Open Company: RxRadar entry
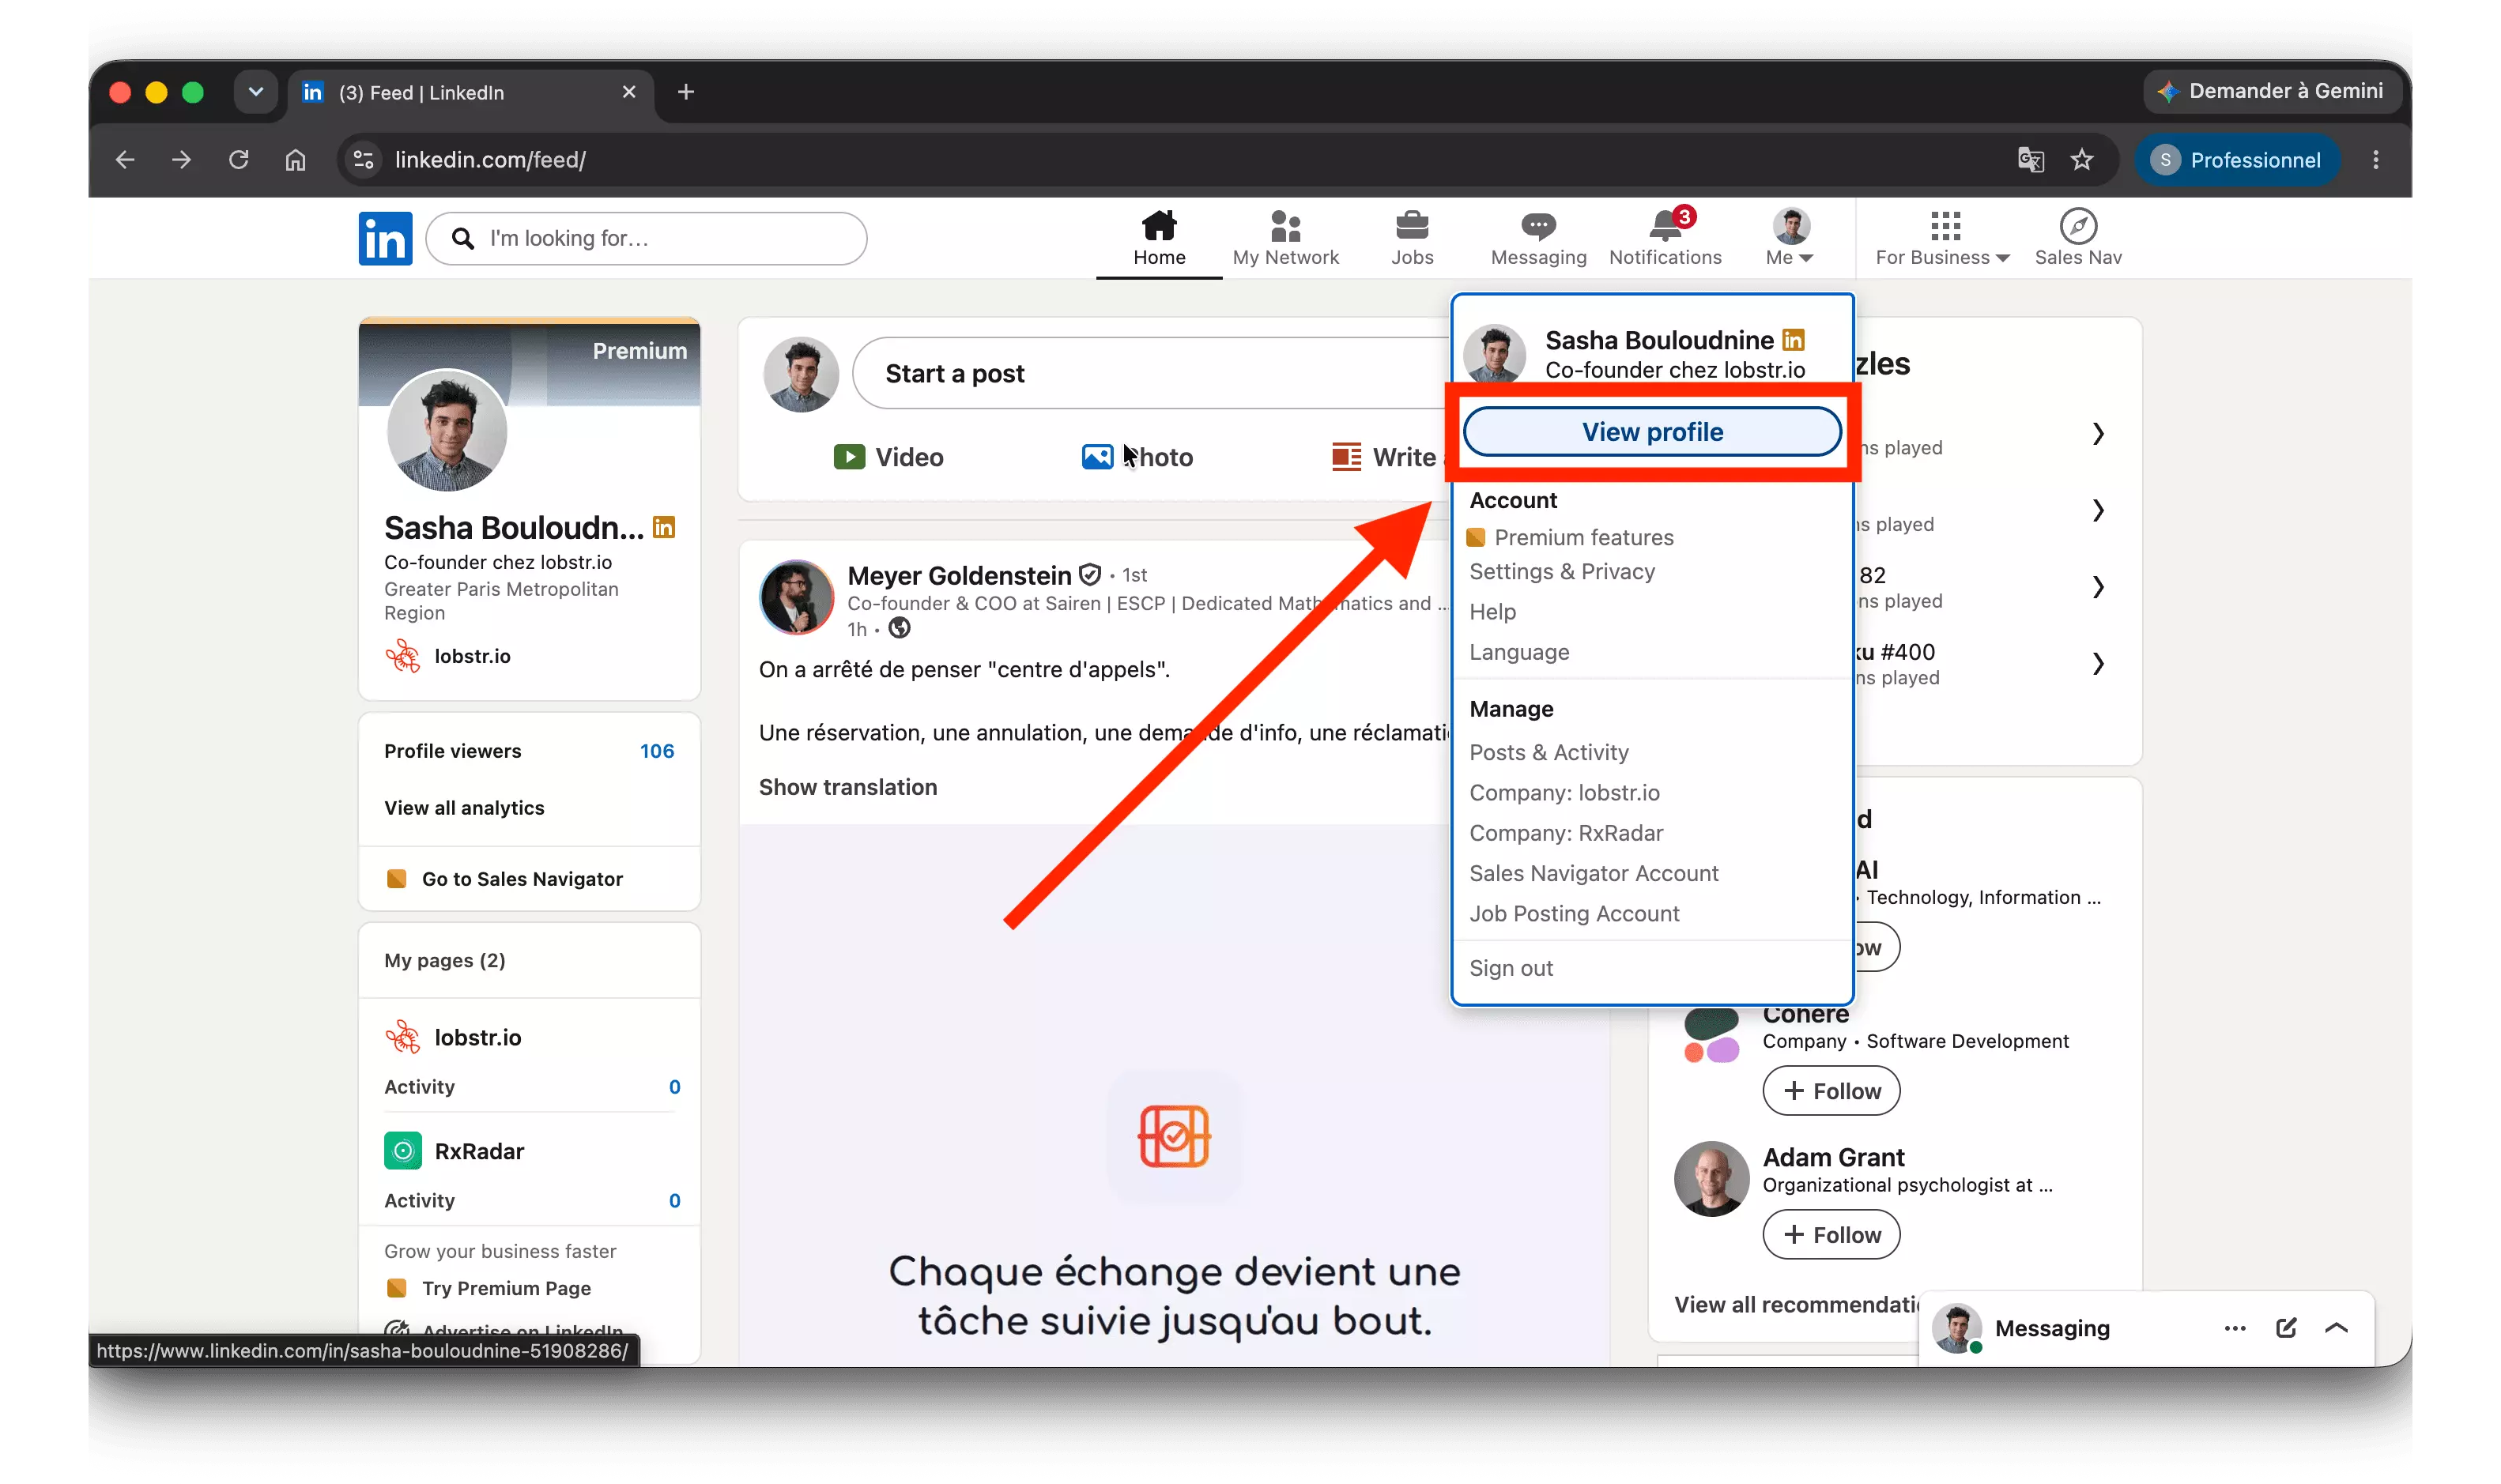 point(1566,833)
